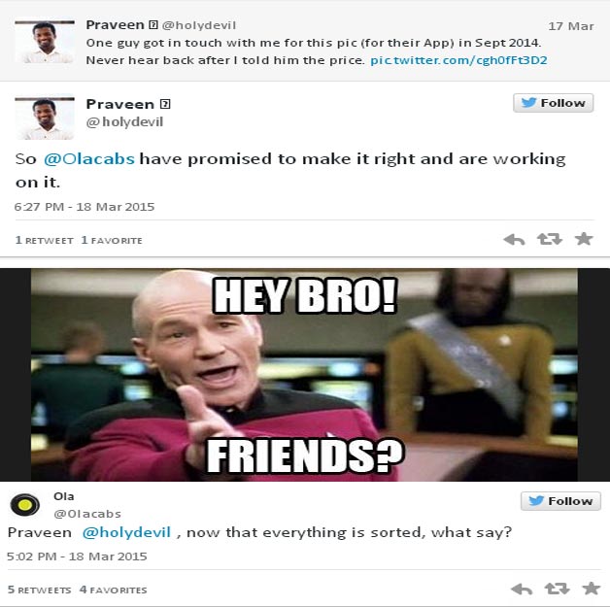The image size is (610, 607).
Task: Open Ola's yellow circle profile avatar
Action: pyautogui.click(x=25, y=505)
